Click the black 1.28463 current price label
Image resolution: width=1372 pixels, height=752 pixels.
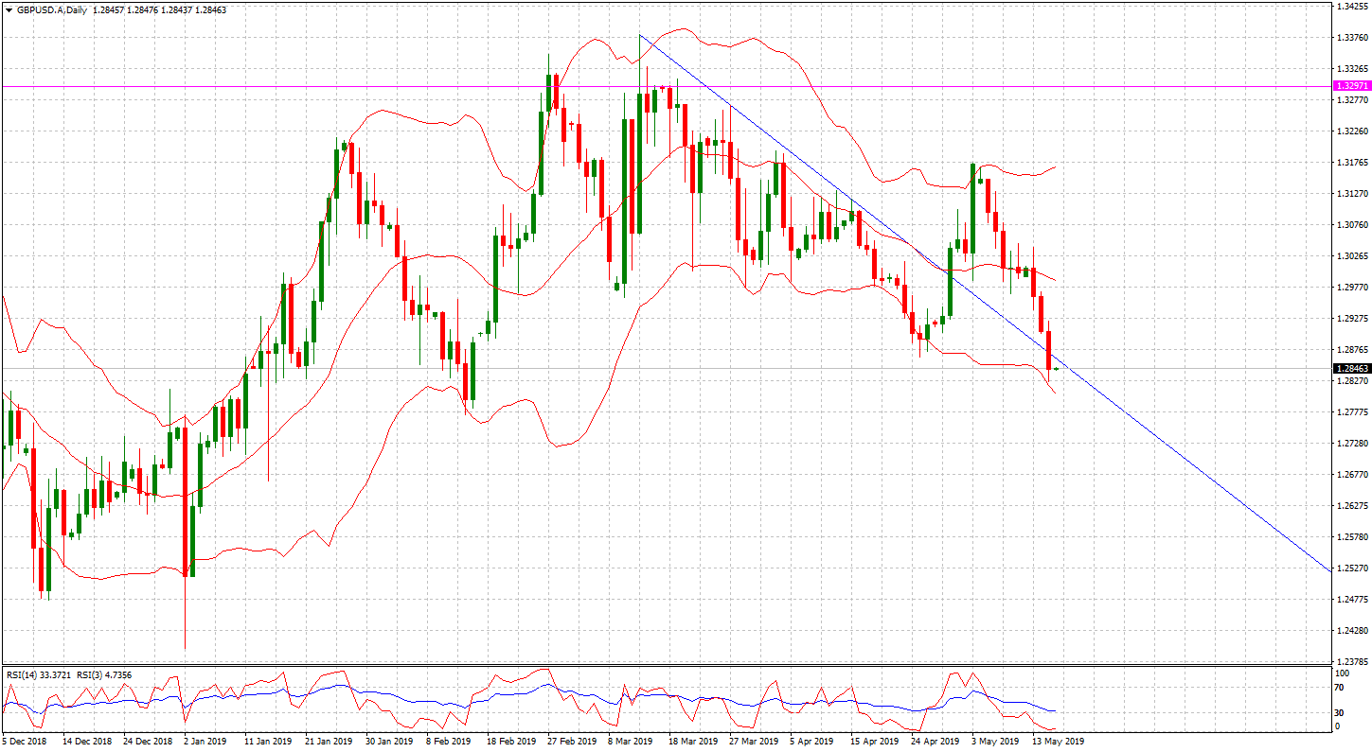click(1351, 368)
